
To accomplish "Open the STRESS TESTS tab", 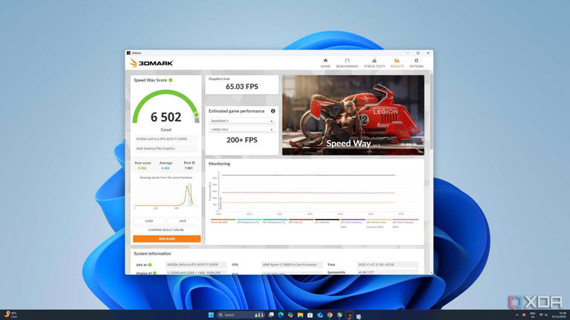I will coord(374,63).
